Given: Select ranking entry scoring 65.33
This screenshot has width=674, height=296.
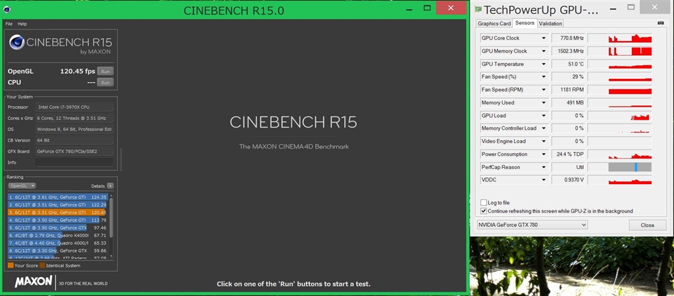Looking at the screenshot, I should (x=58, y=243).
